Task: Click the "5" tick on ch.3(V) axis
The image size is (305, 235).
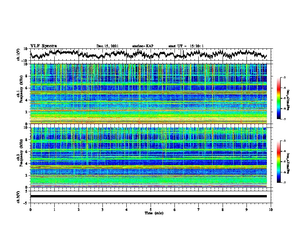Action: click(27, 191)
